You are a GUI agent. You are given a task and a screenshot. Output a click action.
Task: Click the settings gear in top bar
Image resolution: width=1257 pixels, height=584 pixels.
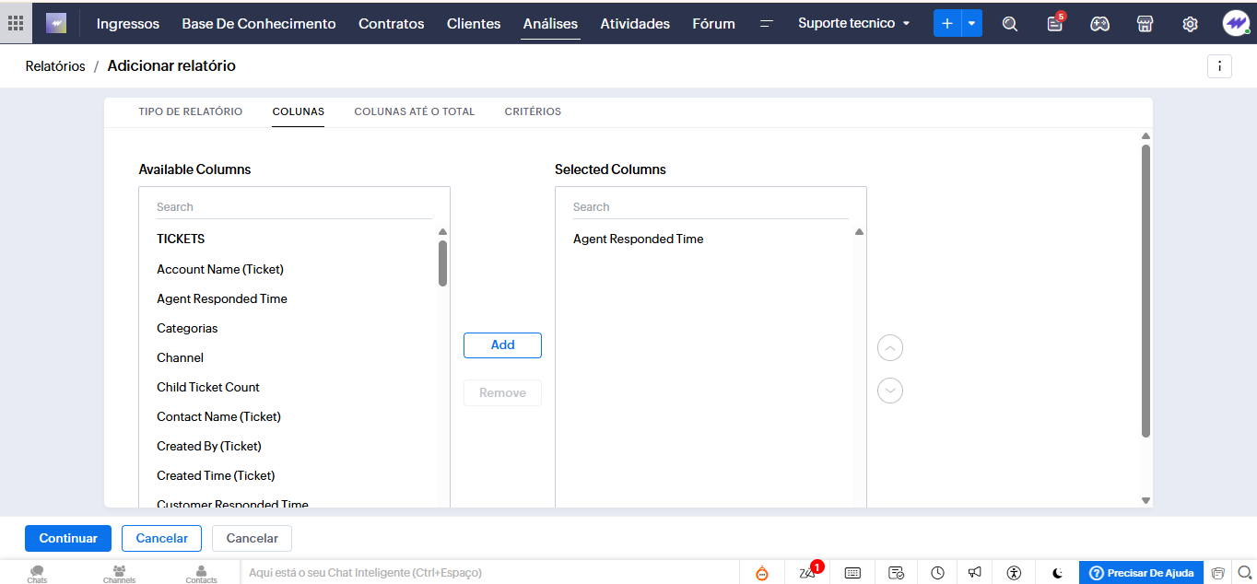point(1190,24)
